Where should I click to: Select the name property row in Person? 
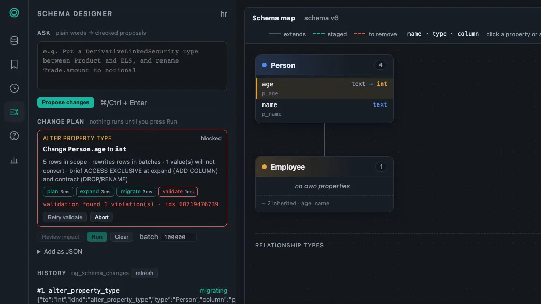pyautogui.click(x=325, y=109)
